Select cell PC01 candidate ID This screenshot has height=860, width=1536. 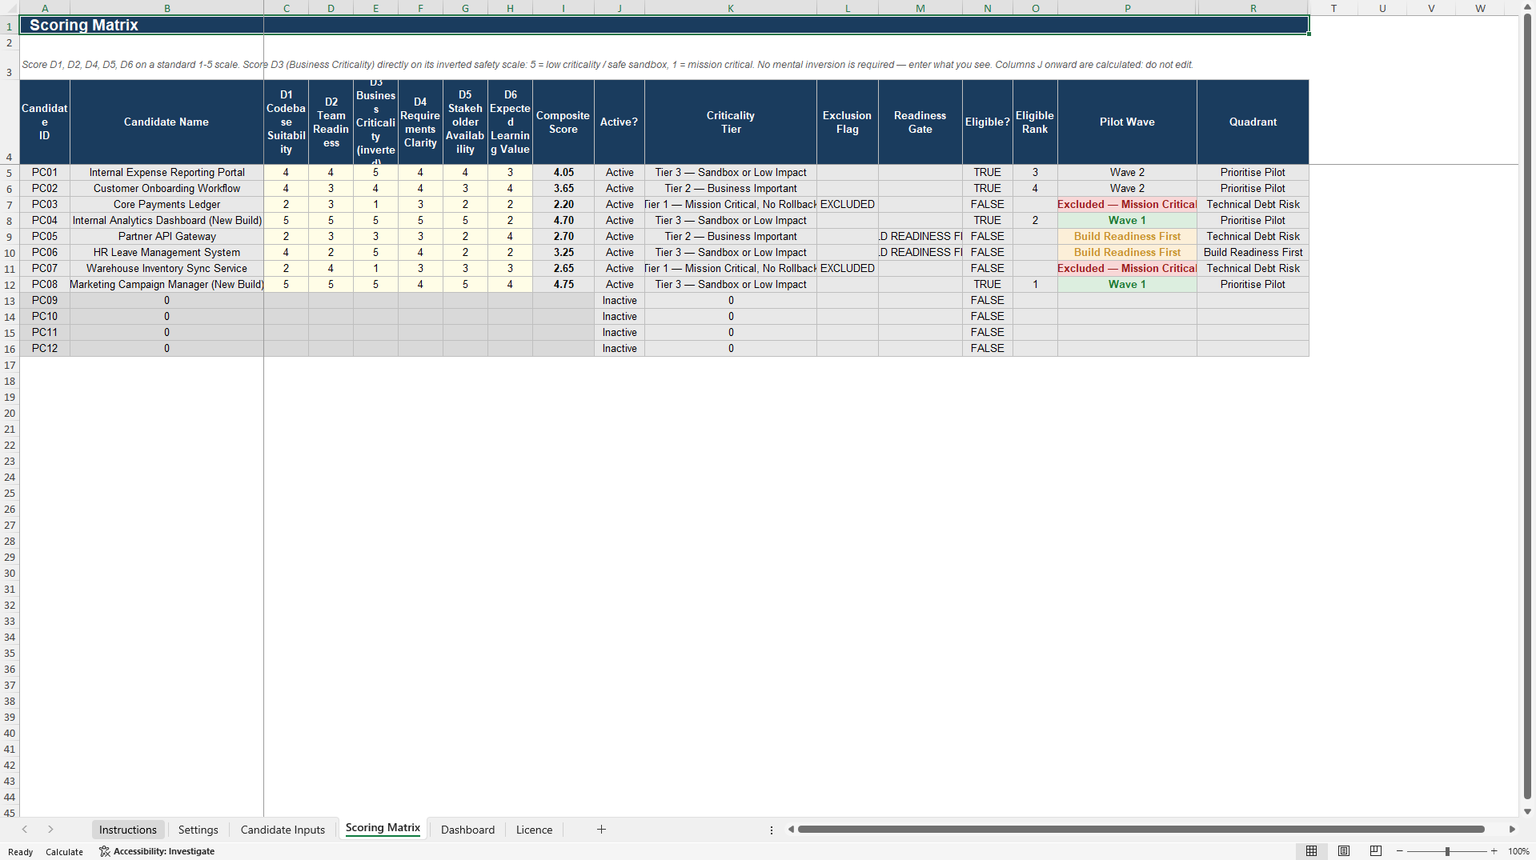click(45, 172)
